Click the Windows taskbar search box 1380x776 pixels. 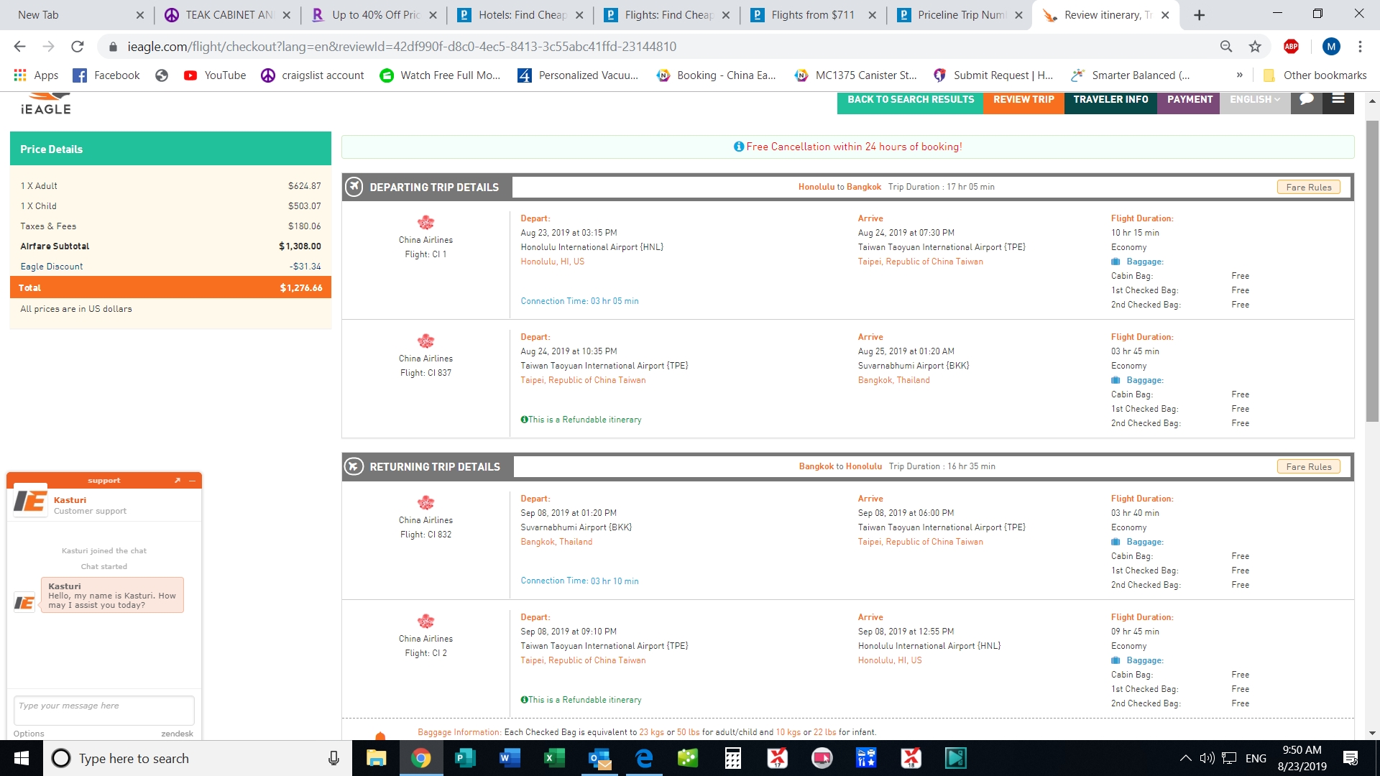198,758
